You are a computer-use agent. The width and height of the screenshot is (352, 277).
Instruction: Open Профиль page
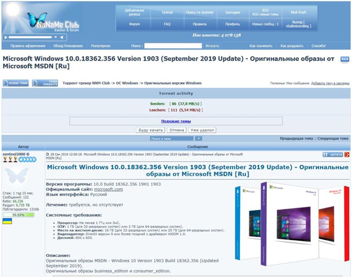pos(233,24)
